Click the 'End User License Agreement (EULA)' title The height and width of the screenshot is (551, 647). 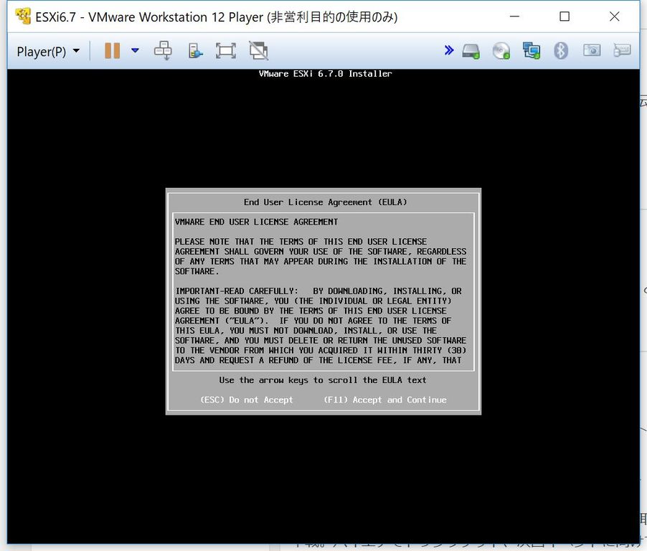(x=325, y=202)
